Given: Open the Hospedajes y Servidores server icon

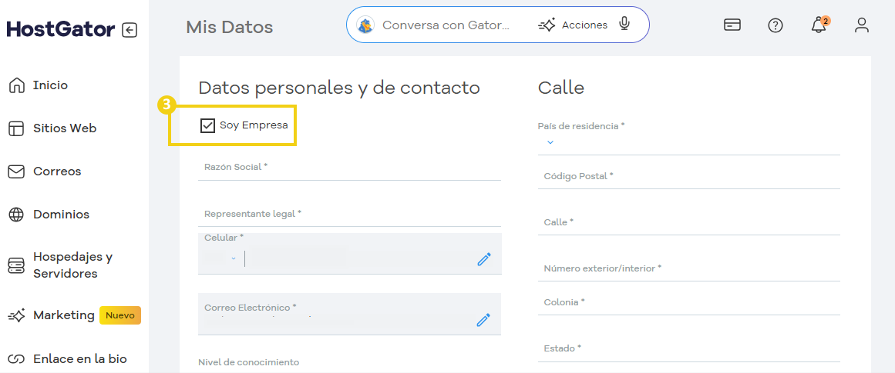Looking at the screenshot, I should click(x=16, y=265).
